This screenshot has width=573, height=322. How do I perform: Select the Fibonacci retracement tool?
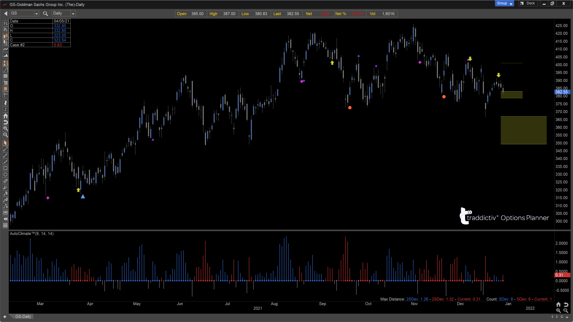(x=5, y=194)
